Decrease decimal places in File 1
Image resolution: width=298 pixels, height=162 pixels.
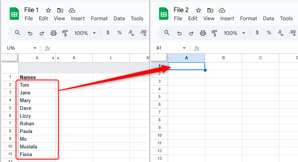coord(131,33)
